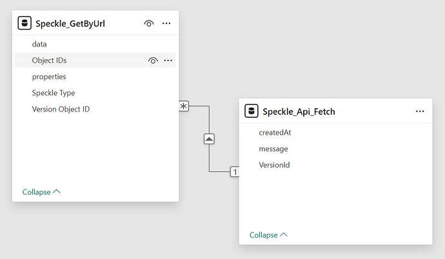The height and width of the screenshot is (259, 445).
Task: Select the Speckle Type field
Action: point(95,93)
